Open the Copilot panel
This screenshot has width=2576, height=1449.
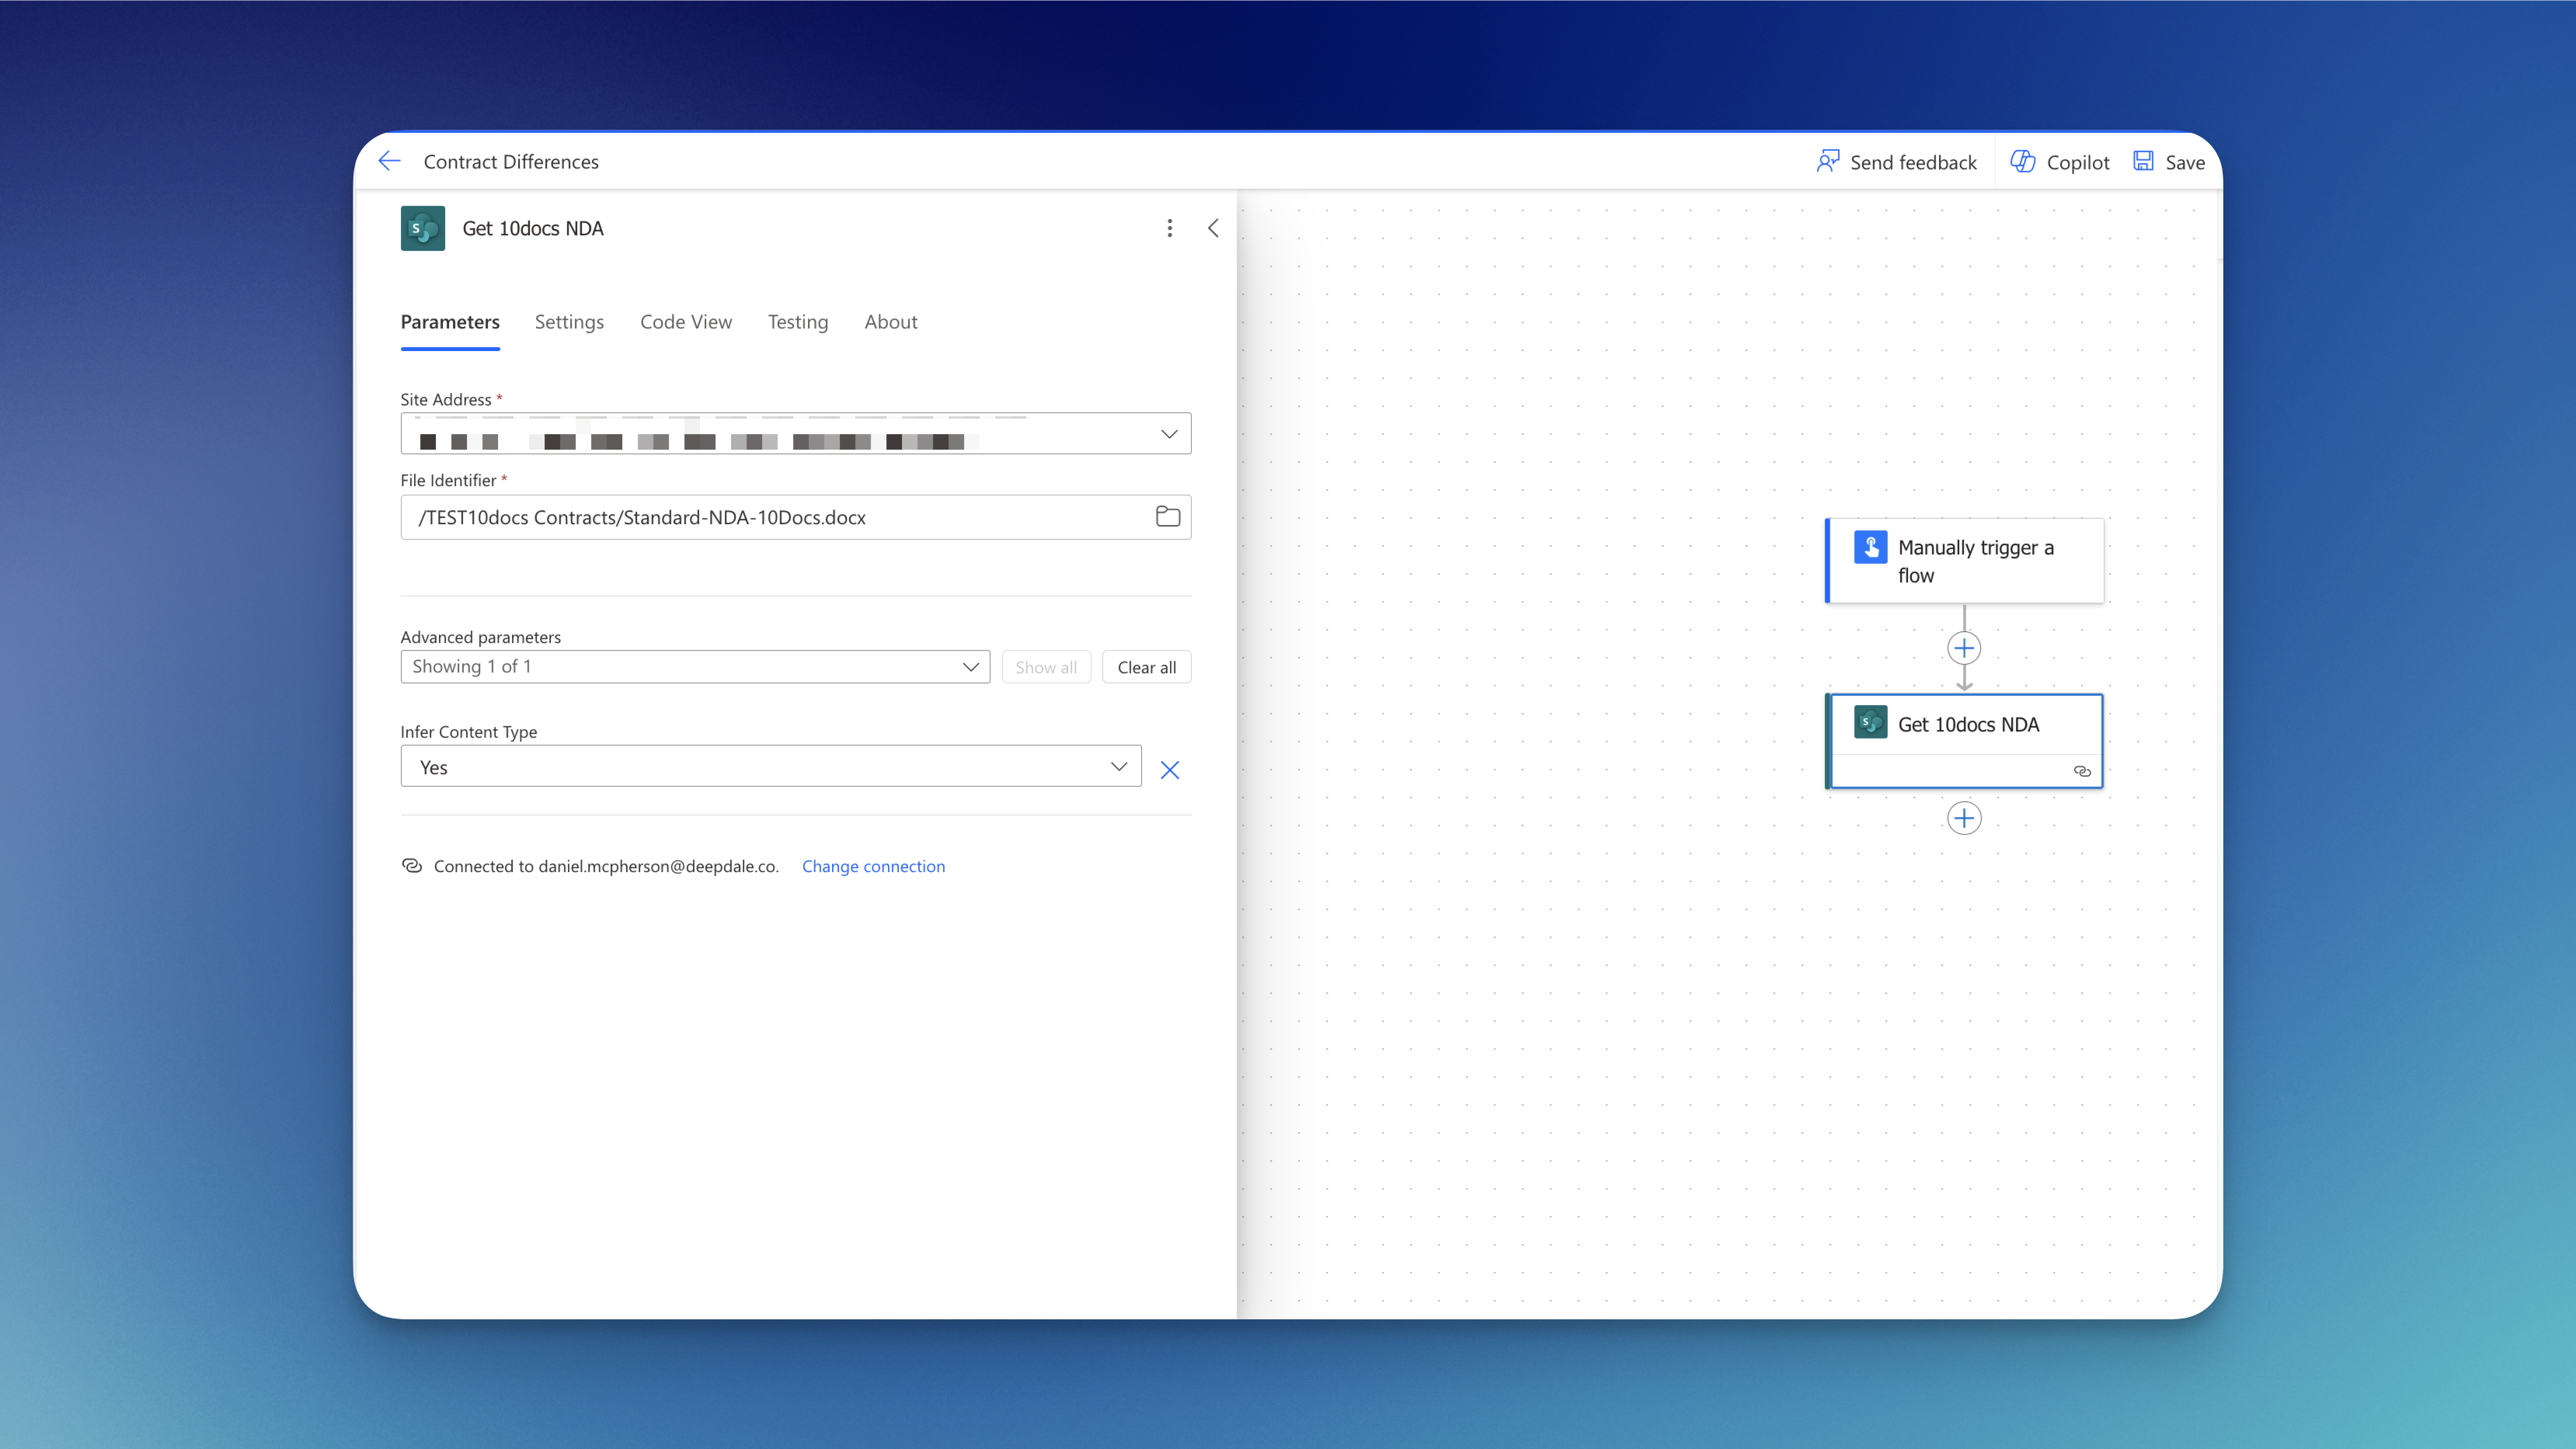pyautogui.click(x=2060, y=162)
